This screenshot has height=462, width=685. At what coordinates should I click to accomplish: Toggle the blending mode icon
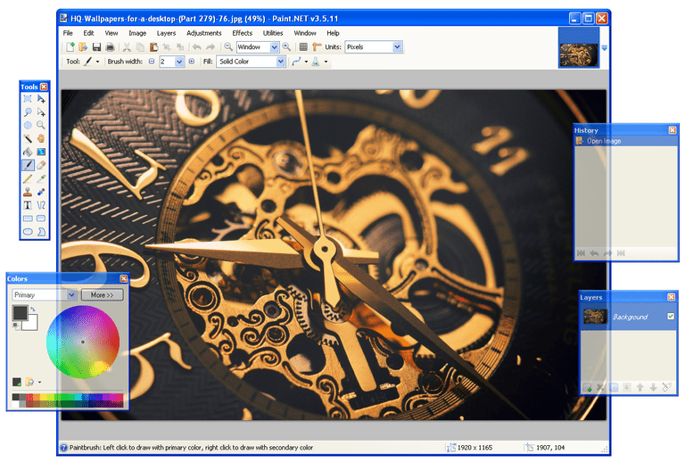click(316, 62)
